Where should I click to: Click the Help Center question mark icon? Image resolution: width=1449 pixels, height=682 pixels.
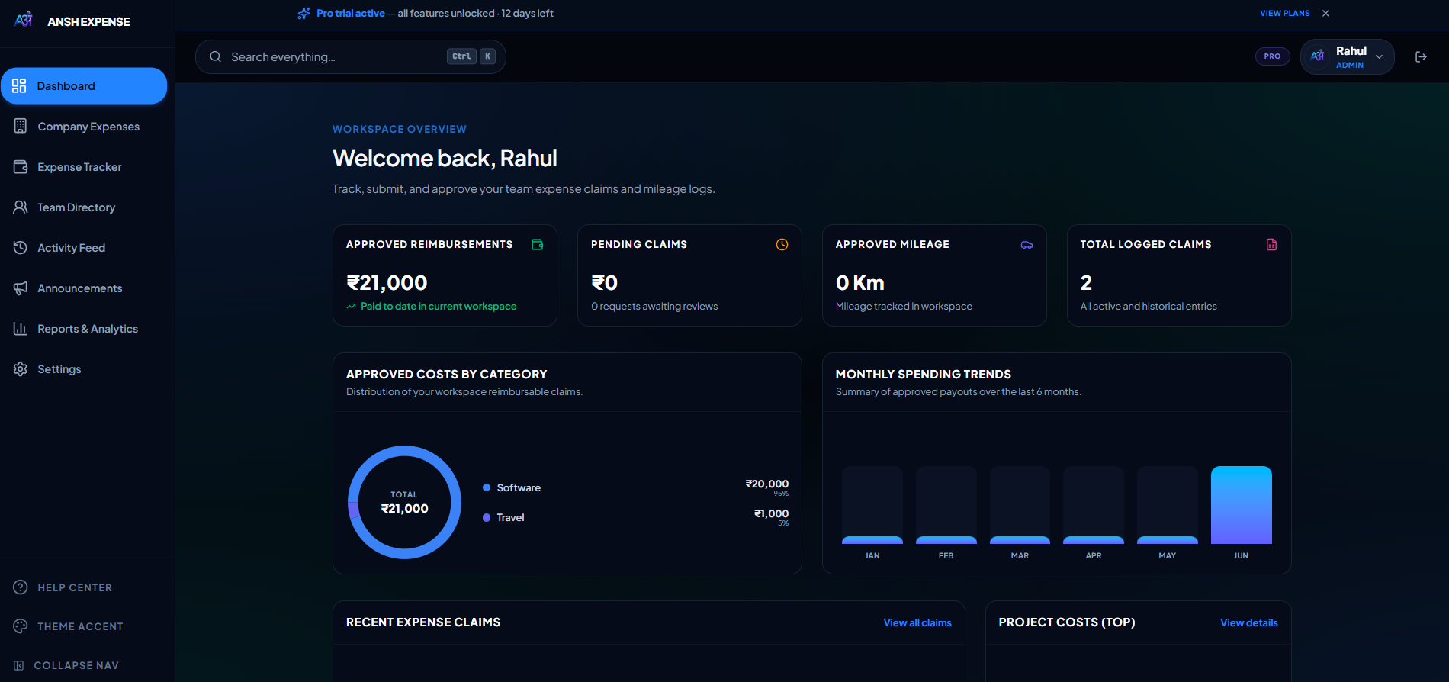21,587
